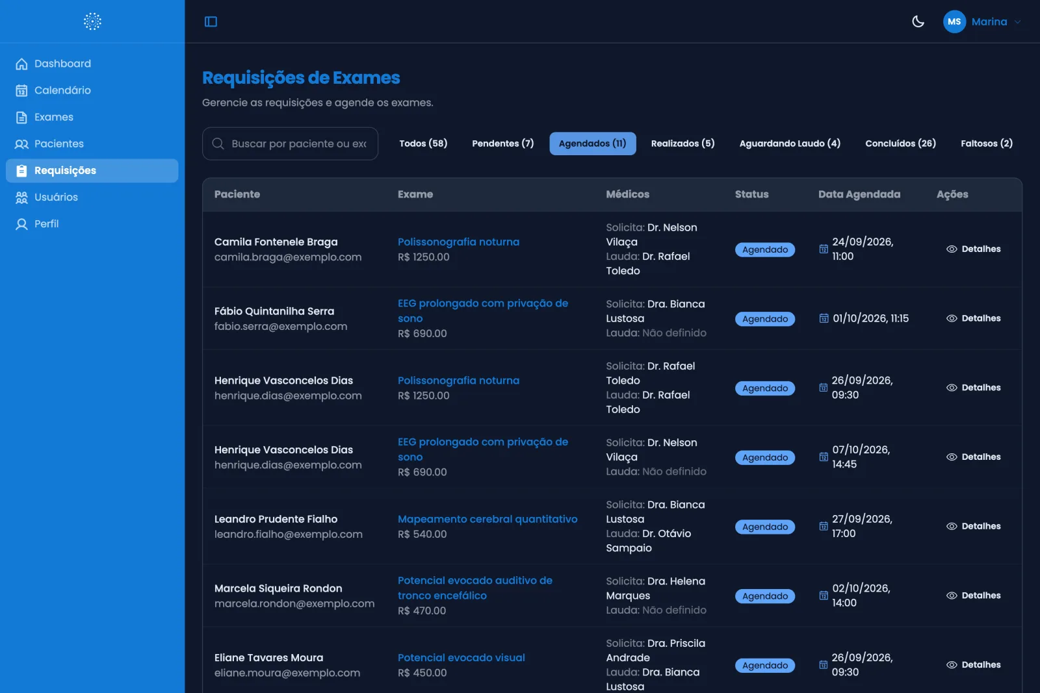This screenshot has height=693, width=1040.
Task: Open Dashboard from the sidebar
Action: 92,64
